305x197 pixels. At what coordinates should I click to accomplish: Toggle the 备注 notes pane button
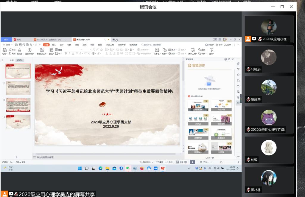coord(160,162)
